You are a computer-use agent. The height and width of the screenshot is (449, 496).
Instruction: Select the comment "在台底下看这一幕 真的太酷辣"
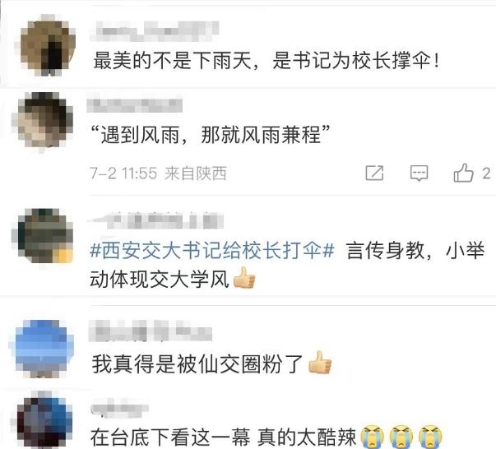click(224, 437)
